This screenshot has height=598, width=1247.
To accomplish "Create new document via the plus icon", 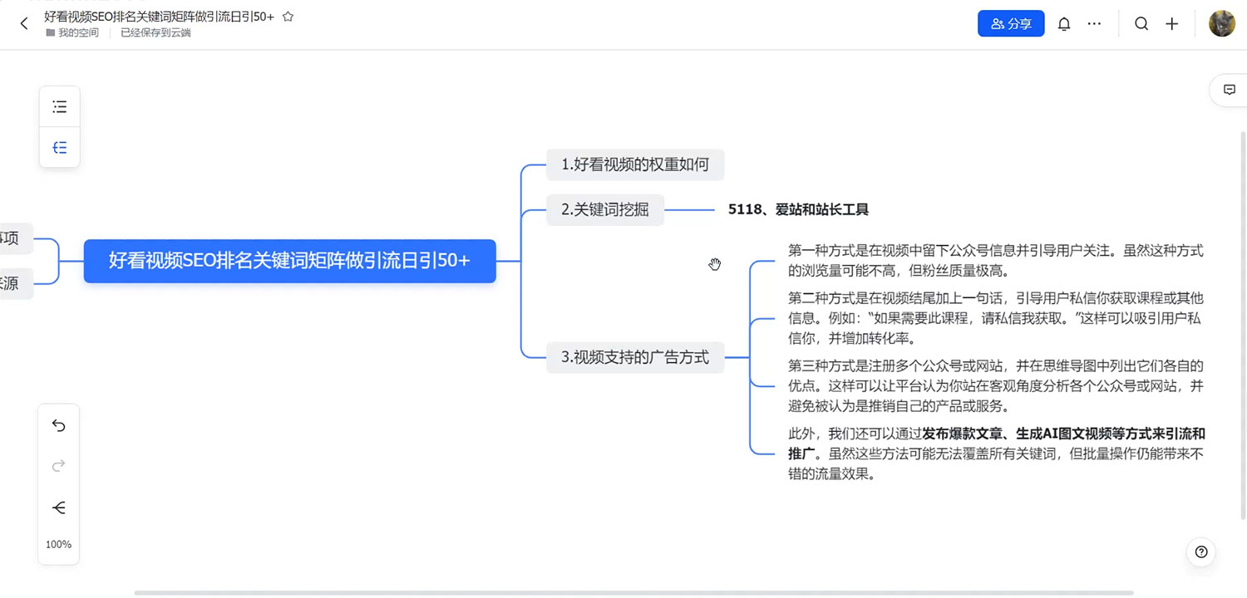I will 1172,23.
